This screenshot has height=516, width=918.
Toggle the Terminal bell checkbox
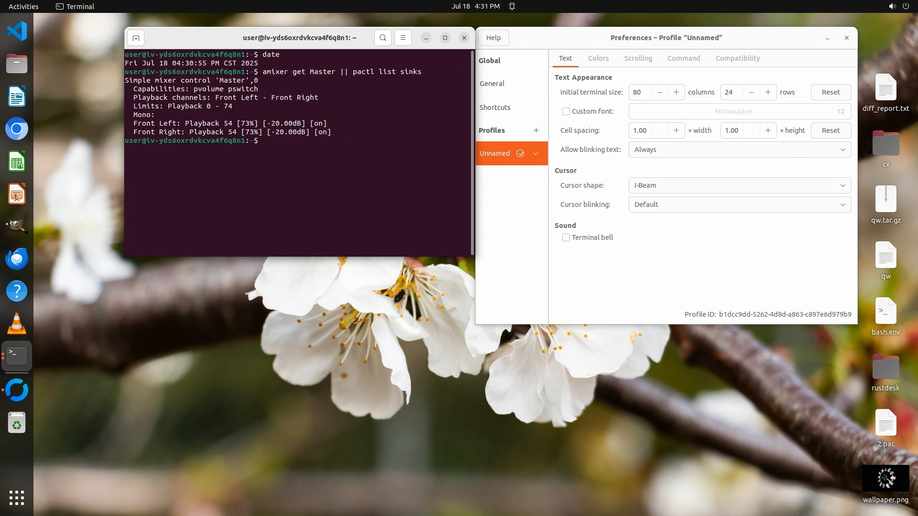click(566, 237)
